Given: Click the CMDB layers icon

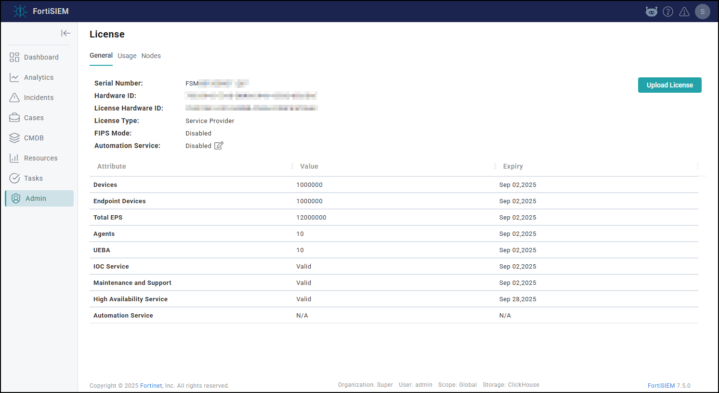Looking at the screenshot, I should coord(14,138).
